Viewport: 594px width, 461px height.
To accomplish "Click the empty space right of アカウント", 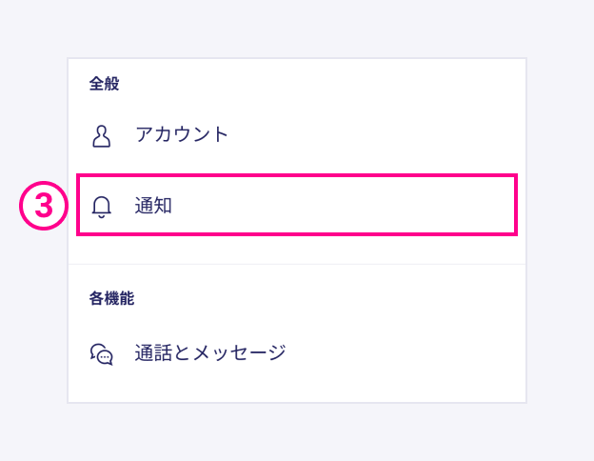I will (x=381, y=134).
